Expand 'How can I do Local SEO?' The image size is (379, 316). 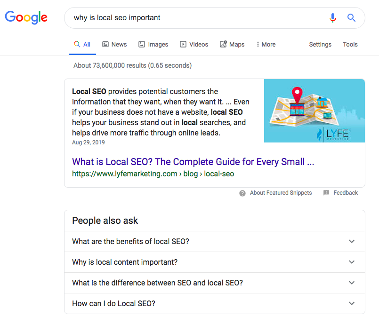215,303
